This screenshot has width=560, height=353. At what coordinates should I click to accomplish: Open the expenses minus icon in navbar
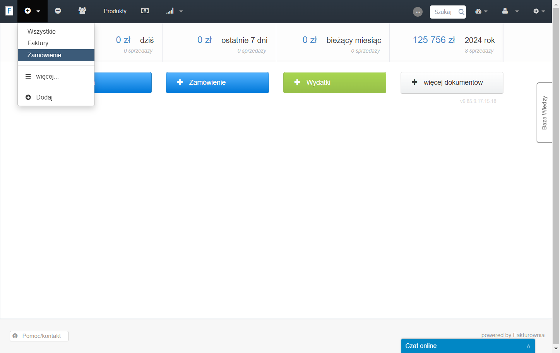pyautogui.click(x=58, y=11)
